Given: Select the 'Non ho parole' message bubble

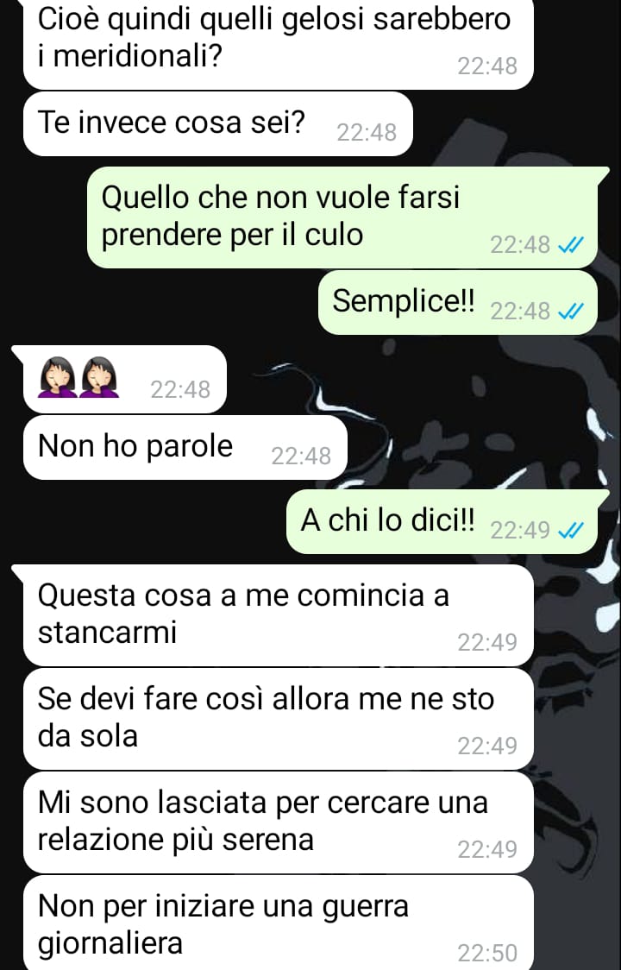Looking at the screenshot, I should [185, 447].
